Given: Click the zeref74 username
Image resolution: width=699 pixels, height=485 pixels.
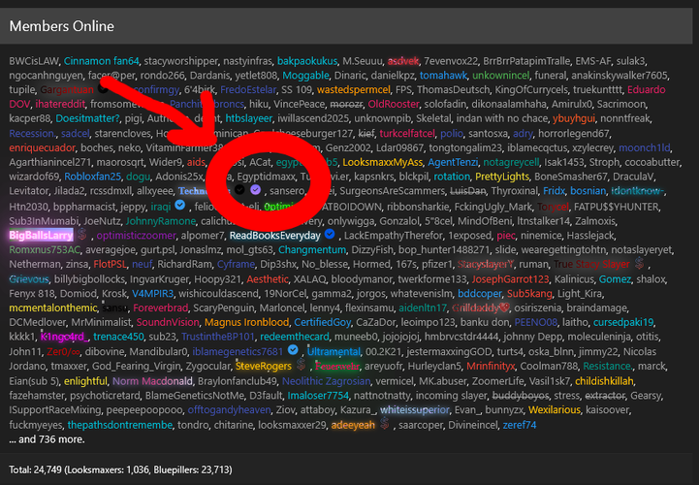Looking at the screenshot, I should click(x=519, y=425).
